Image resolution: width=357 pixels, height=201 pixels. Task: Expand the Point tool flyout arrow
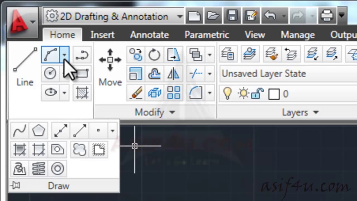pos(112,130)
